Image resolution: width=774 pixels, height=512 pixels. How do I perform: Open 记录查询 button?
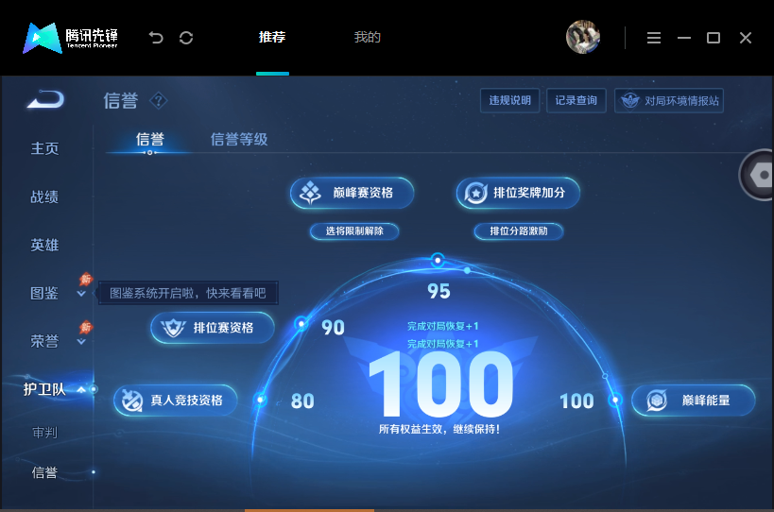576,101
